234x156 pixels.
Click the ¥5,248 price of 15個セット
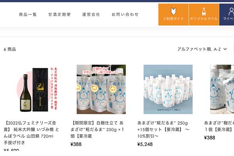145,144
